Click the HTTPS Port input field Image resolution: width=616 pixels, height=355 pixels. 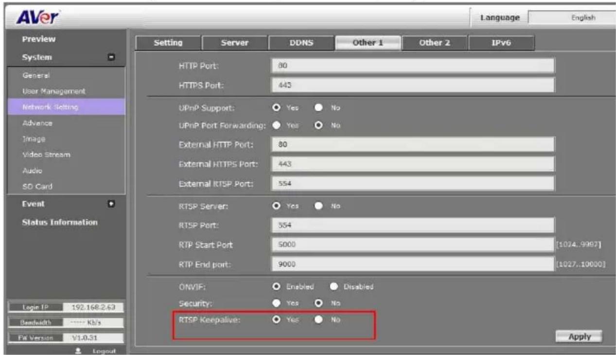(412, 85)
